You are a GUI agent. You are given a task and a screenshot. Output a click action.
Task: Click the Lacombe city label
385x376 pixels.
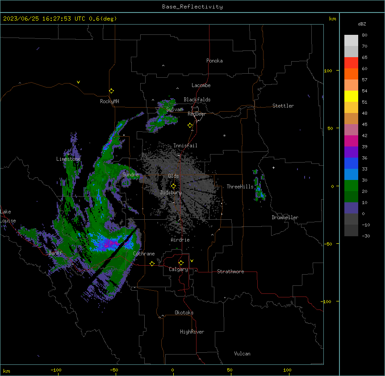tap(201, 85)
